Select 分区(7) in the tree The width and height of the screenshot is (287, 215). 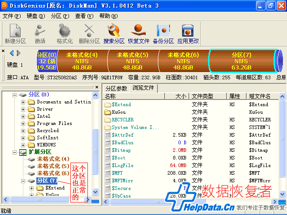tap(47, 181)
